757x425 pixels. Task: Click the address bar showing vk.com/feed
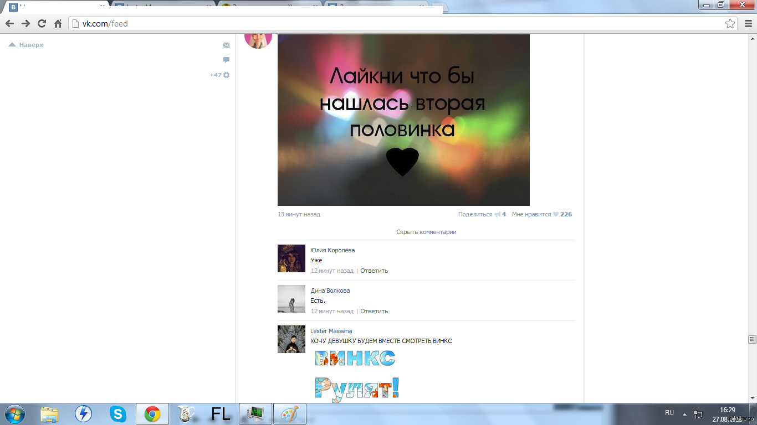(388, 24)
